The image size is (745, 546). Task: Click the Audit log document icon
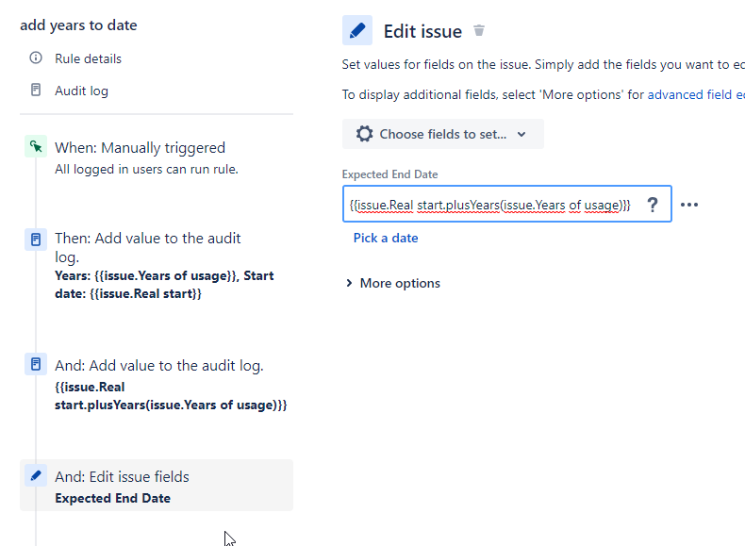[x=36, y=91]
